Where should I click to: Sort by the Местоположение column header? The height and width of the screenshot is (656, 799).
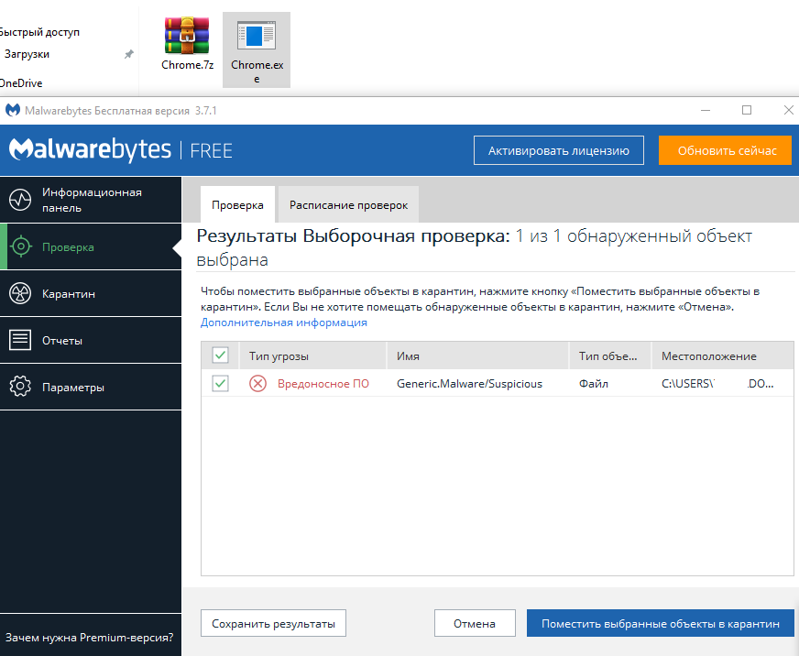(x=723, y=355)
